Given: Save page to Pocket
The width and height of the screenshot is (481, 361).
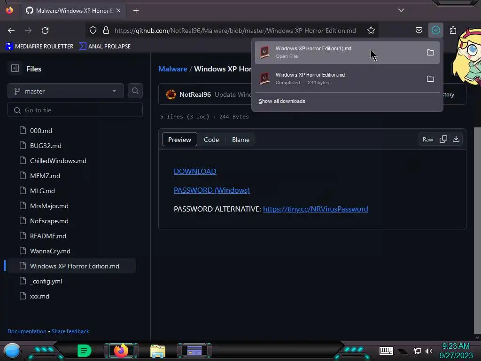Looking at the screenshot, I should point(419,31).
